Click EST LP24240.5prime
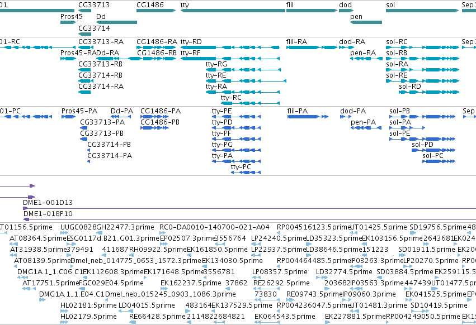The height and width of the screenshot is (325, 476). coord(279,238)
